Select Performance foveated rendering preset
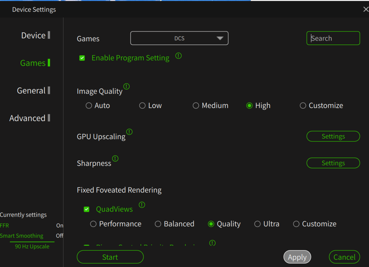Viewport: 369px width, 267px height. click(x=93, y=224)
